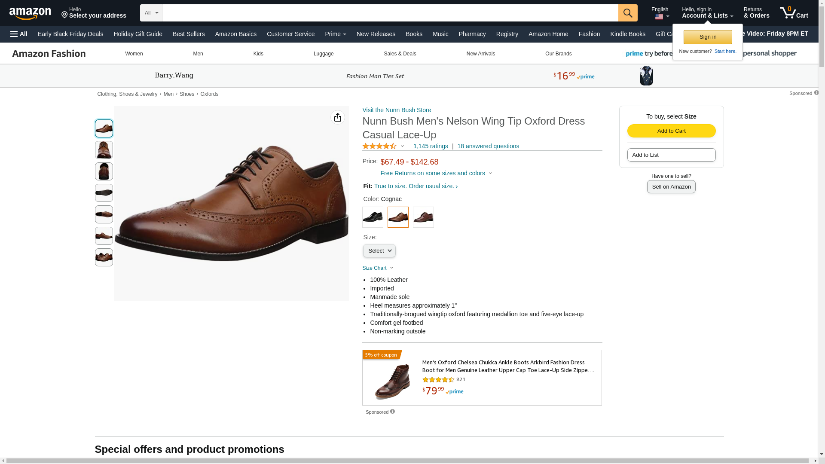825x464 pixels.
Task: Select the black color swatch
Action: pyautogui.click(x=373, y=217)
